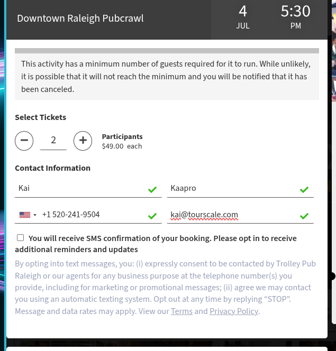Click the 5:30 PM time block
The height and width of the screenshot is (351, 336).
tap(296, 17)
